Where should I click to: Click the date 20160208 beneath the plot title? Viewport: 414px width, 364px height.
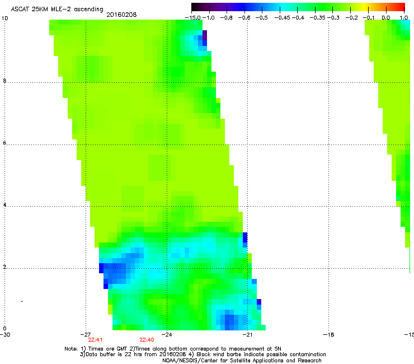(x=121, y=15)
